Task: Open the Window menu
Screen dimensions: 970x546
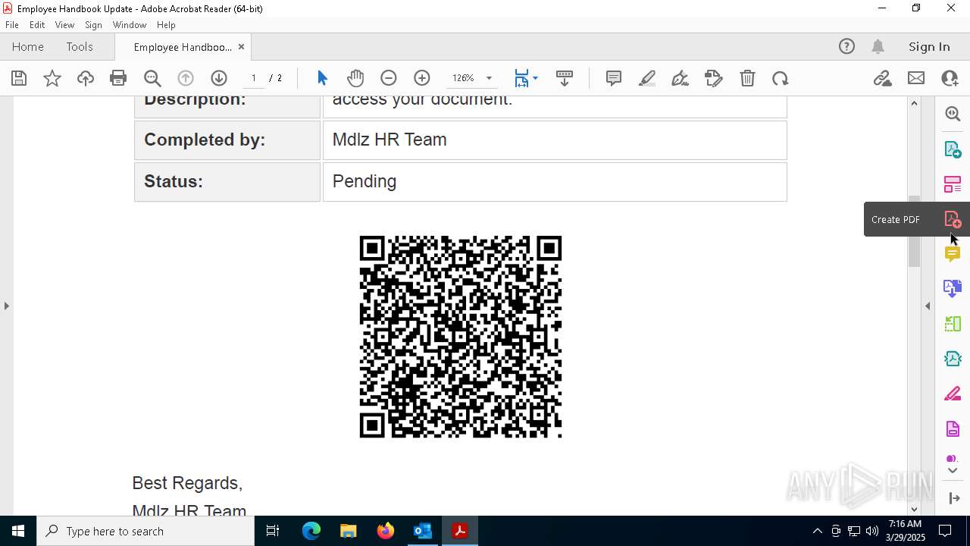Action: [x=130, y=25]
